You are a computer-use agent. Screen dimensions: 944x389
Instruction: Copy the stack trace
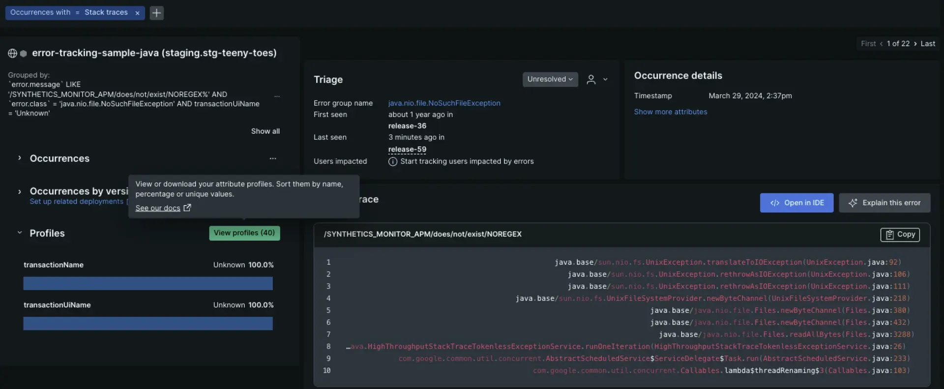(900, 235)
